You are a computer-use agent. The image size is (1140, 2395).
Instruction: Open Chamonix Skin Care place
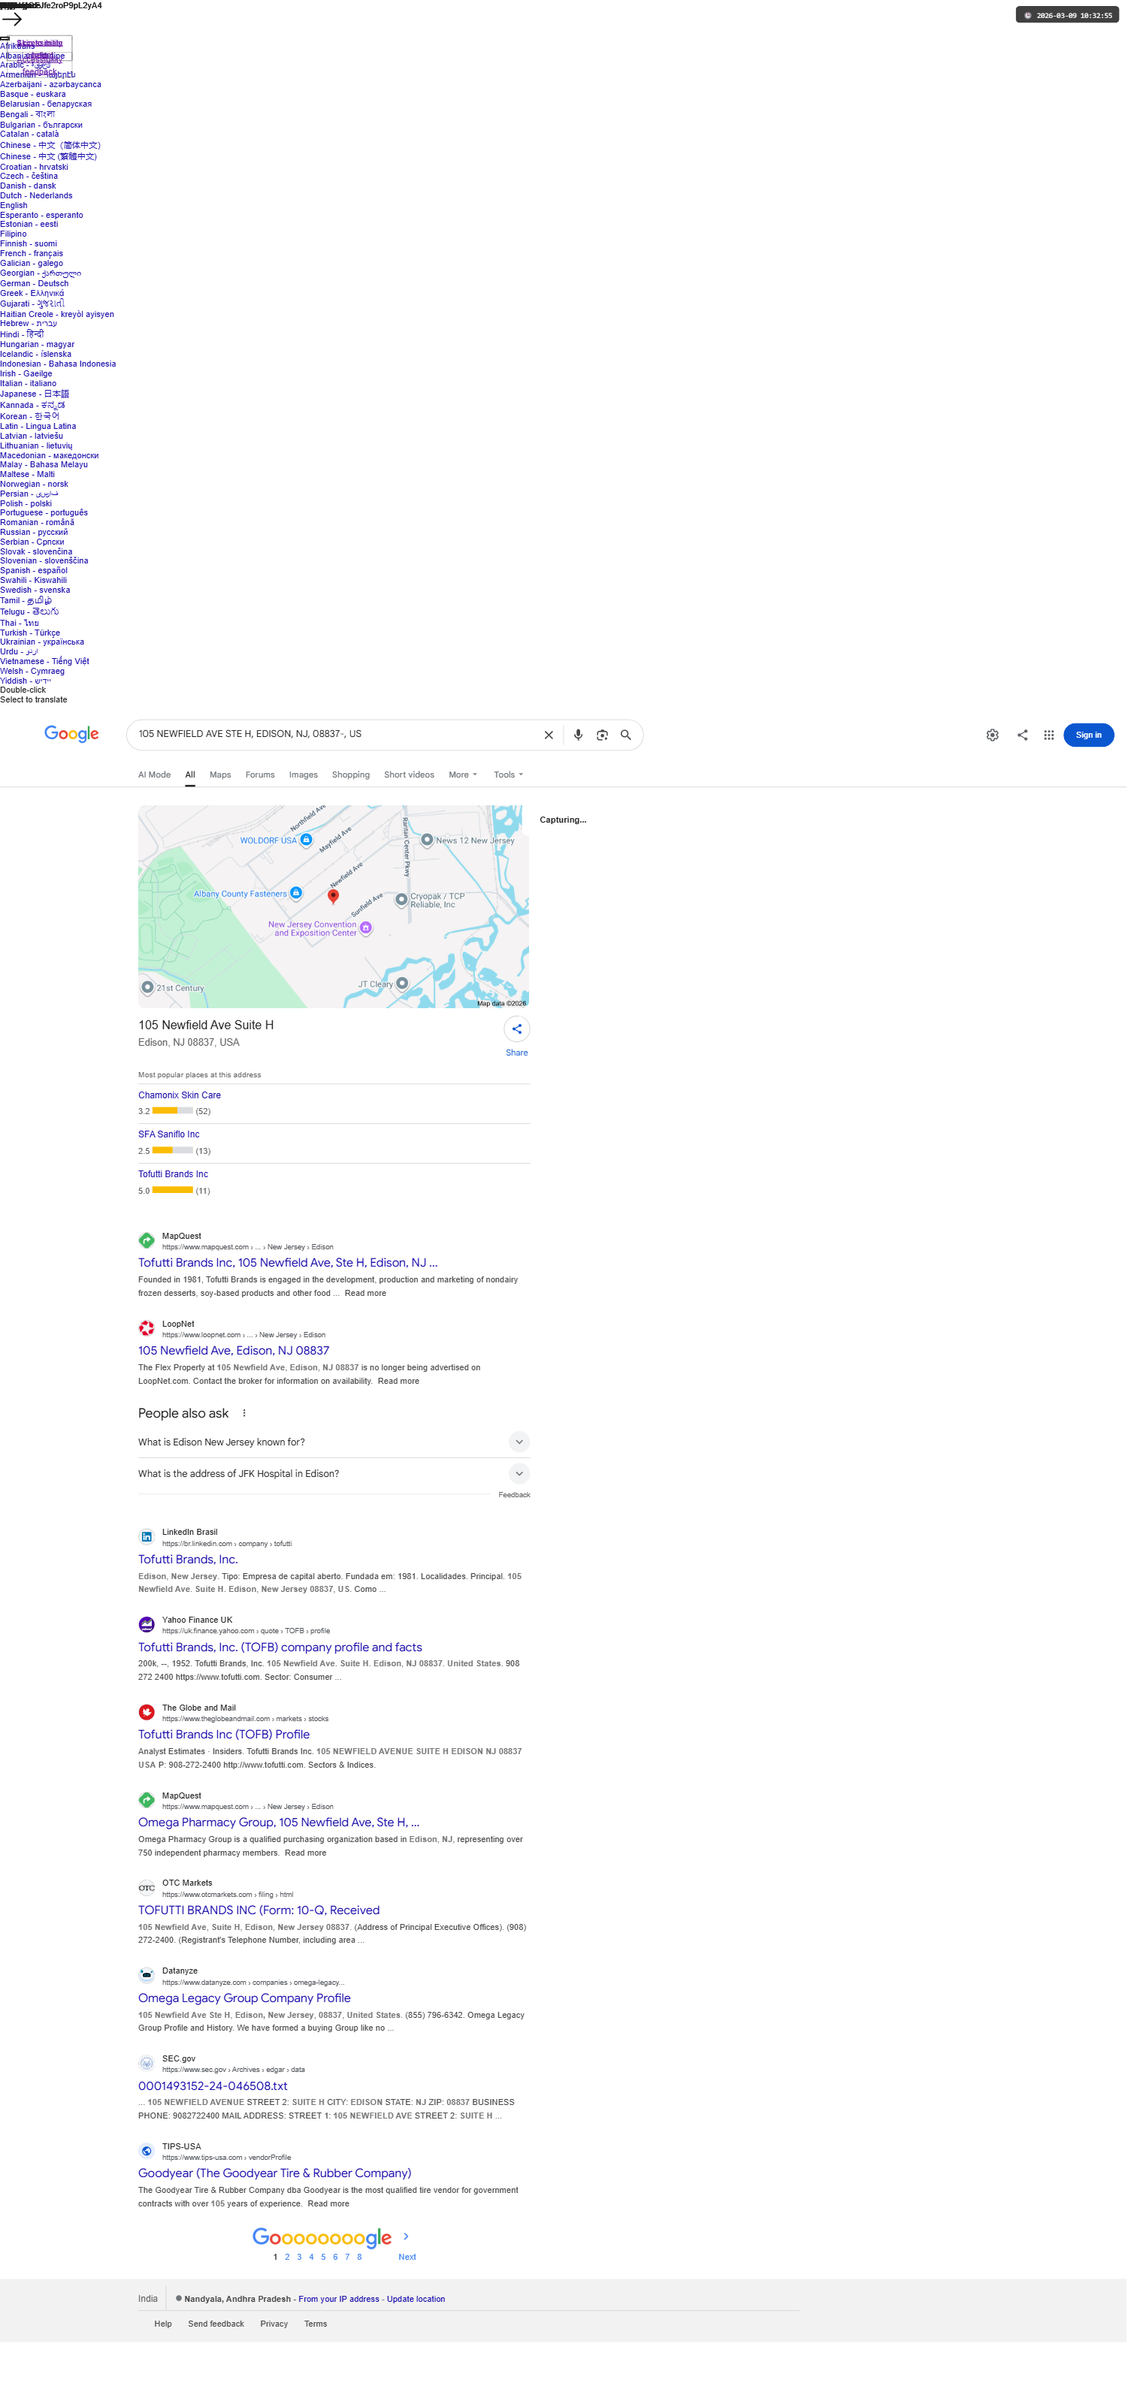pos(180,1095)
